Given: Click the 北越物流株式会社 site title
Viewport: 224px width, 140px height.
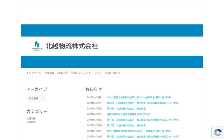Looking at the screenshot, I should (x=72, y=46).
